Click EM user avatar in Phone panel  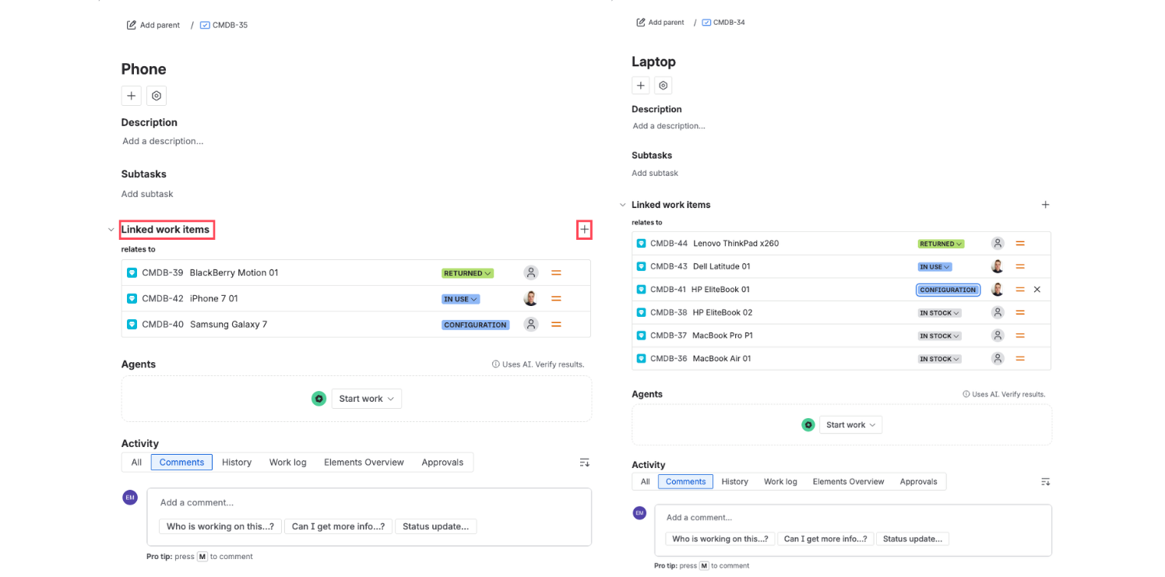(x=130, y=497)
